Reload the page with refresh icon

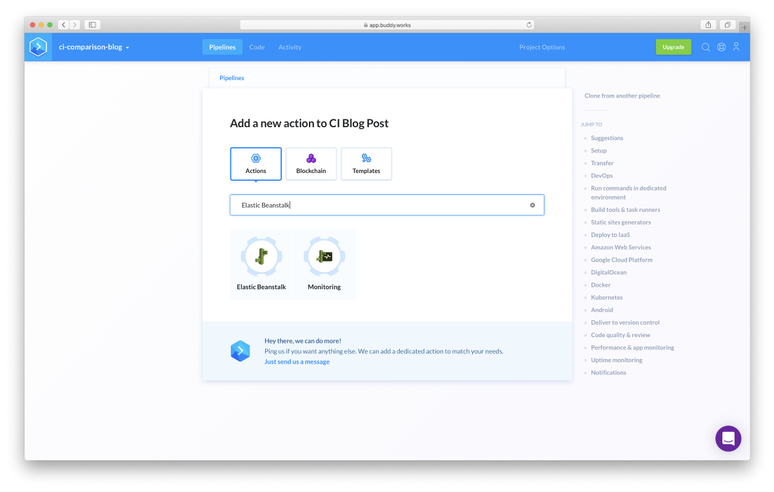[x=529, y=25]
